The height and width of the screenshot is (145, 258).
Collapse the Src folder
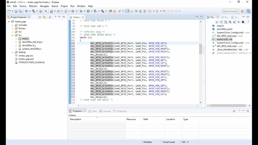click(x=12, y=35)
